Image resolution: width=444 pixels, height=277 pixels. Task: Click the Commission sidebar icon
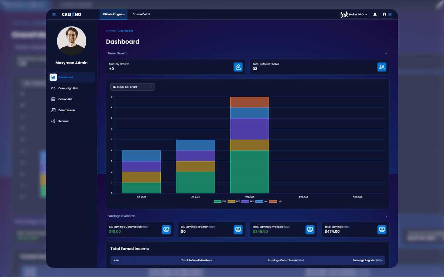[x=53, y=110]
